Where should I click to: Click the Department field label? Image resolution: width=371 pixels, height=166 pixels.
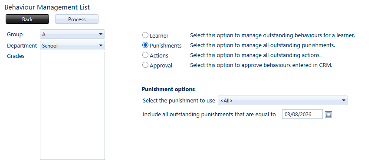click(22, 45)
